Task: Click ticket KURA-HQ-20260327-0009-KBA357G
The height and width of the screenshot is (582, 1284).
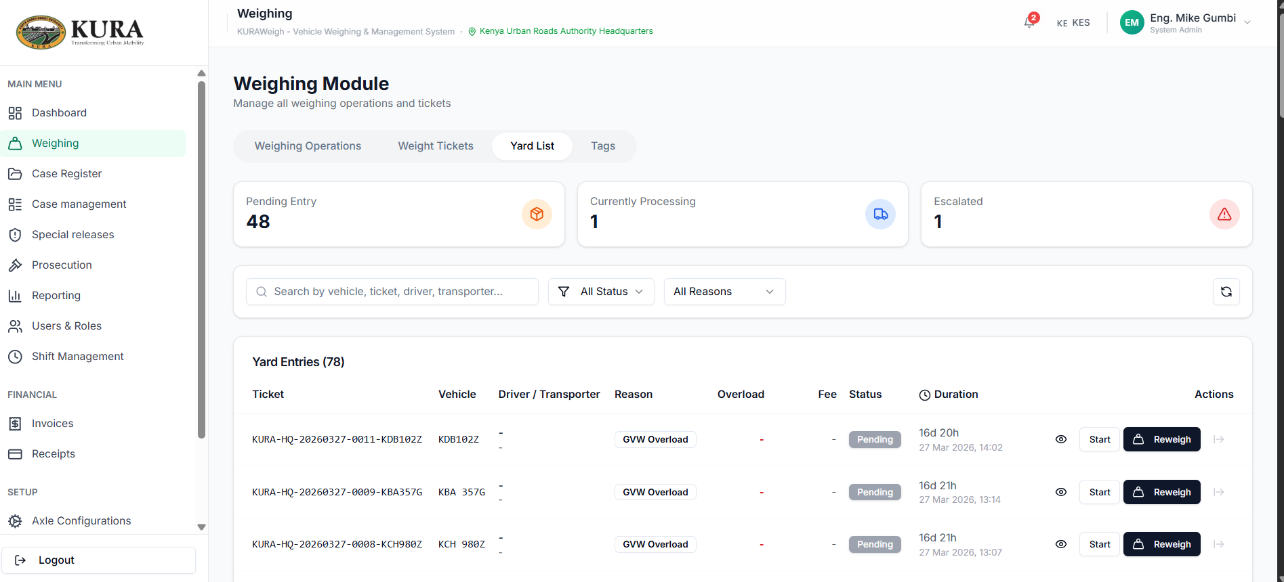Action: [337, 493]
